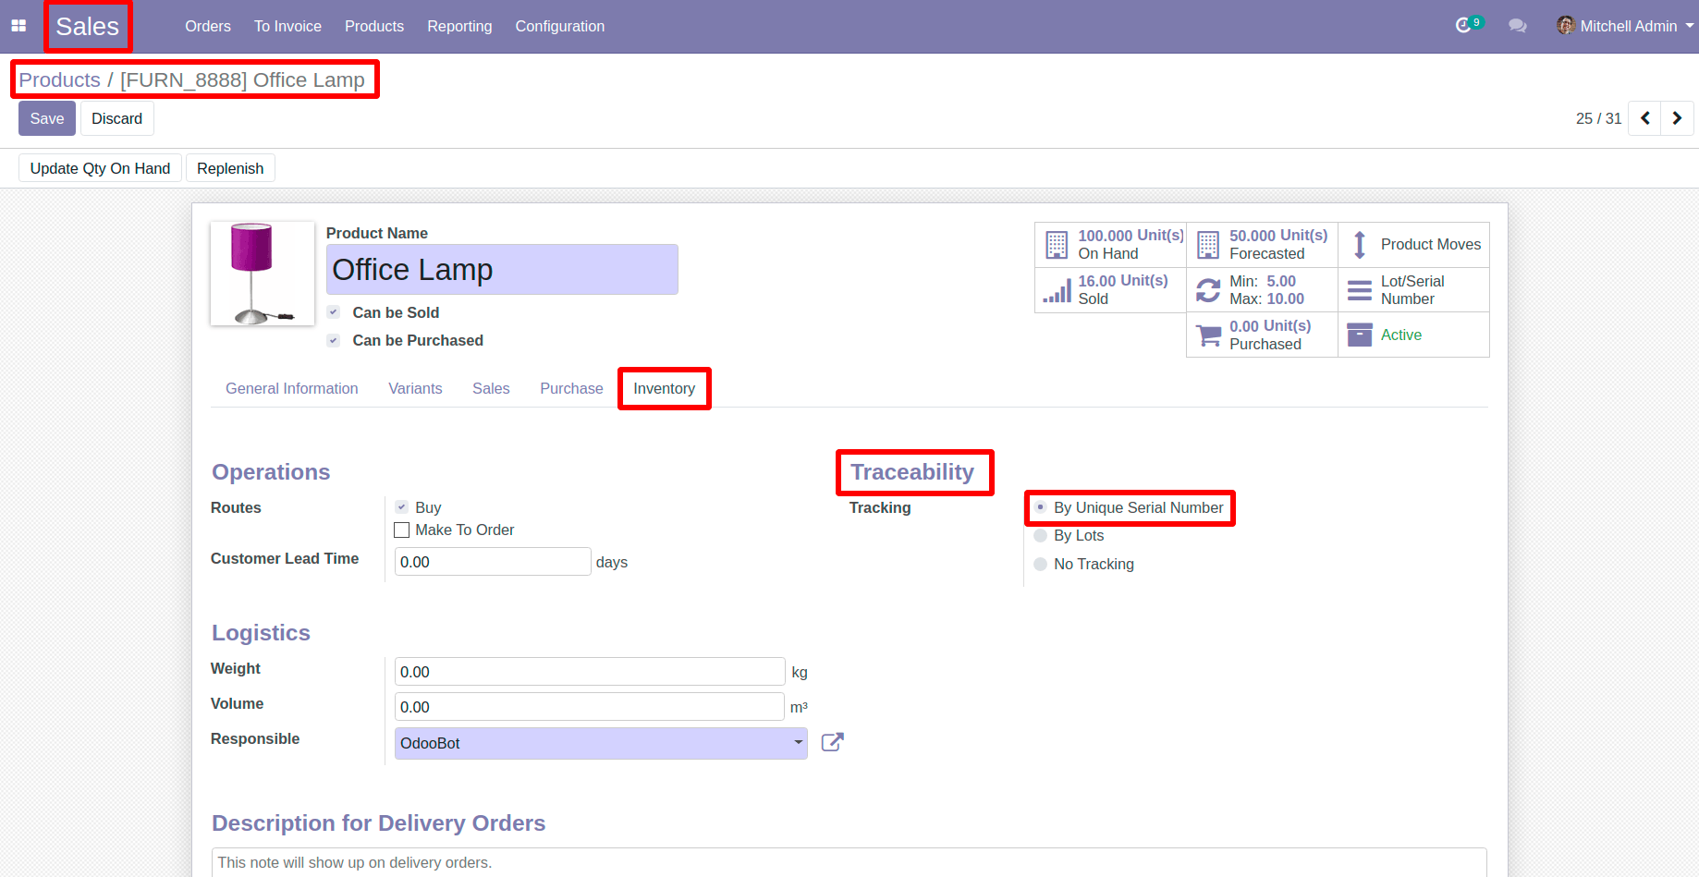1699x877 pixels.
Task: Click Mitchell Admin avatar picture
Action: 1566,26
